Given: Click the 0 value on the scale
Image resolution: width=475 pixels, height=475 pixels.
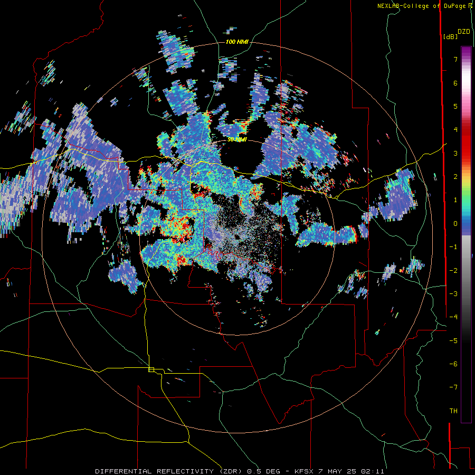Looking at the screenshot, I should point(455,224).
